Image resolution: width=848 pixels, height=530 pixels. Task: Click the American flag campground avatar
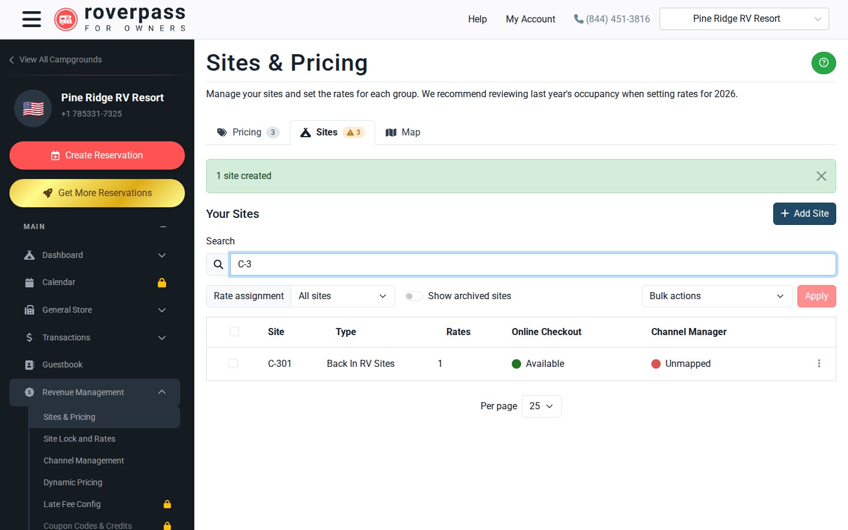[33, 108]
